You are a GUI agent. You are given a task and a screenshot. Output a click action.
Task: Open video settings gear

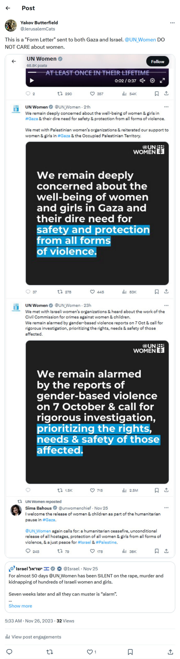pos(152,81)
